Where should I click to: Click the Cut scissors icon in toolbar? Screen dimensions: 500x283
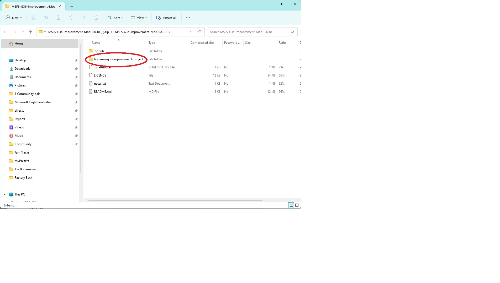coord(33,18)
